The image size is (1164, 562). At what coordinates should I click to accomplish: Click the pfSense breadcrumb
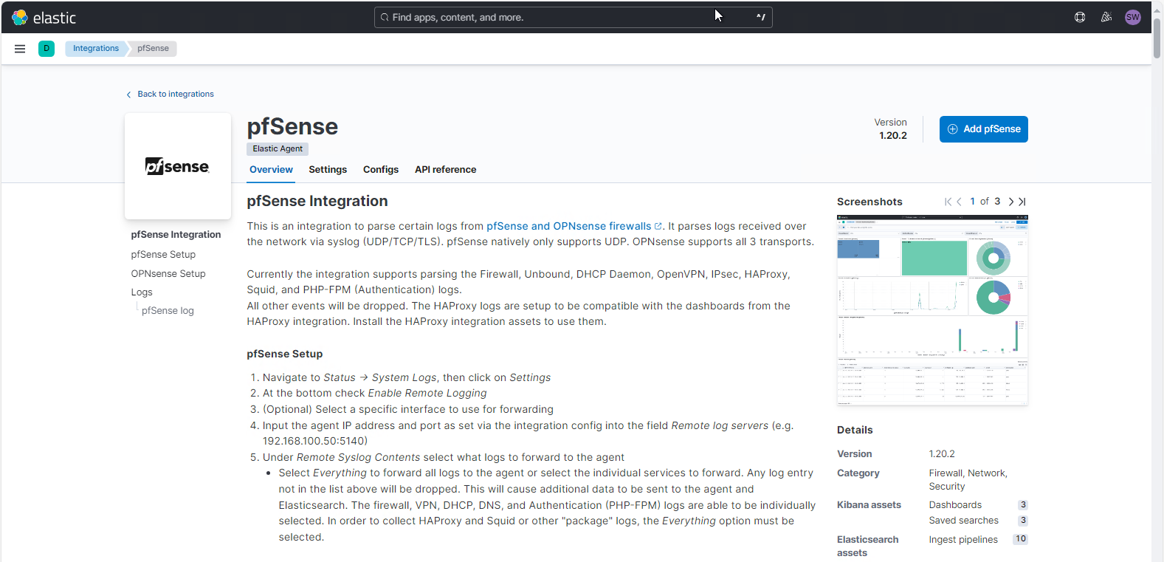click(x=153, y=49)
